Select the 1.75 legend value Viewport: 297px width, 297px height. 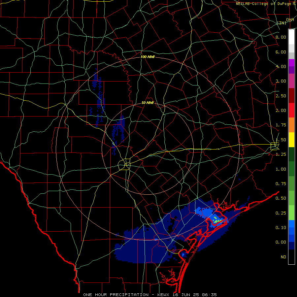click(x=281, y=125)
